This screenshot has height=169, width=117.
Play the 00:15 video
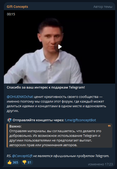coord(60,47)
